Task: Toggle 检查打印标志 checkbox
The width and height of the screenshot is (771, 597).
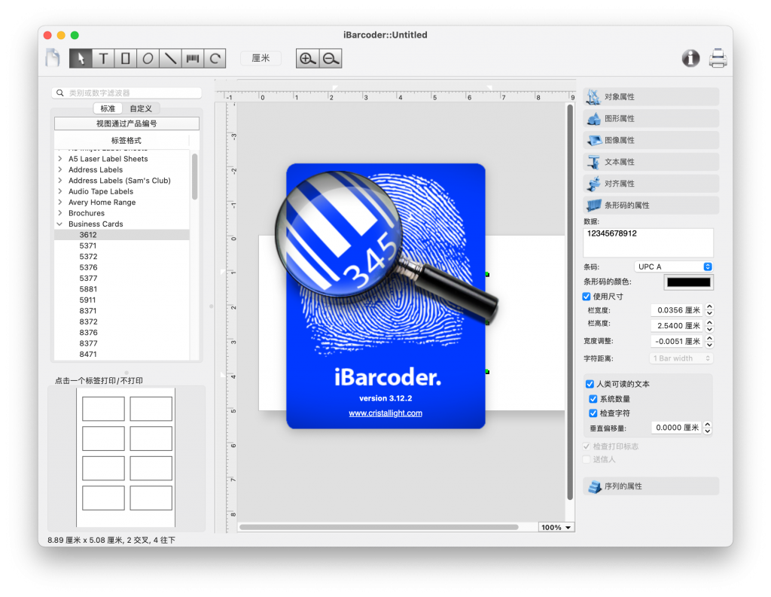Action: point(586,446)
